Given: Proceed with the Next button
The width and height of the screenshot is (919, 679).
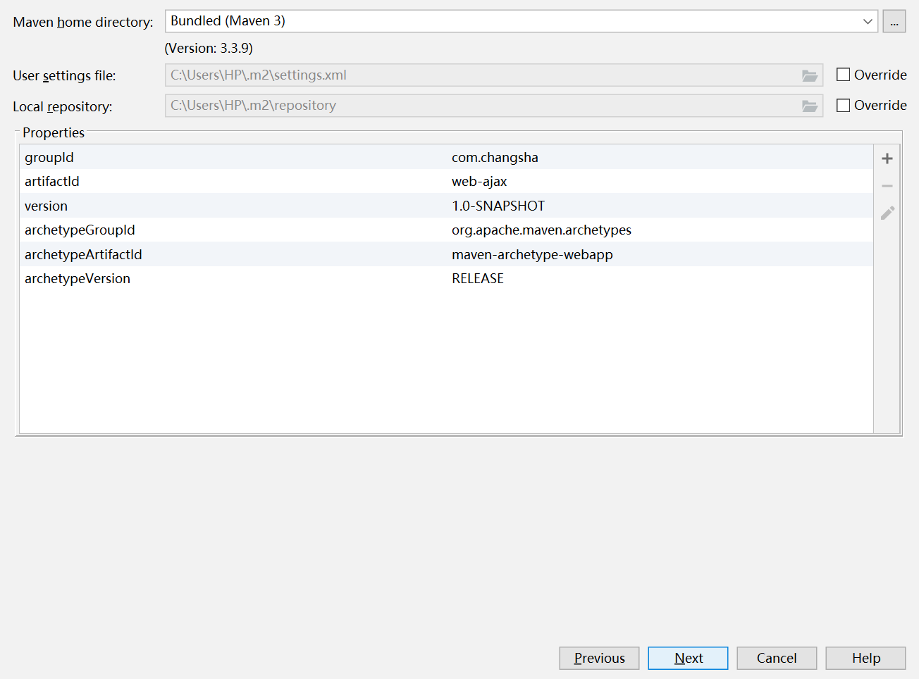Looking at the screenshot, I should pyautogui.click(x=688, y=658).
